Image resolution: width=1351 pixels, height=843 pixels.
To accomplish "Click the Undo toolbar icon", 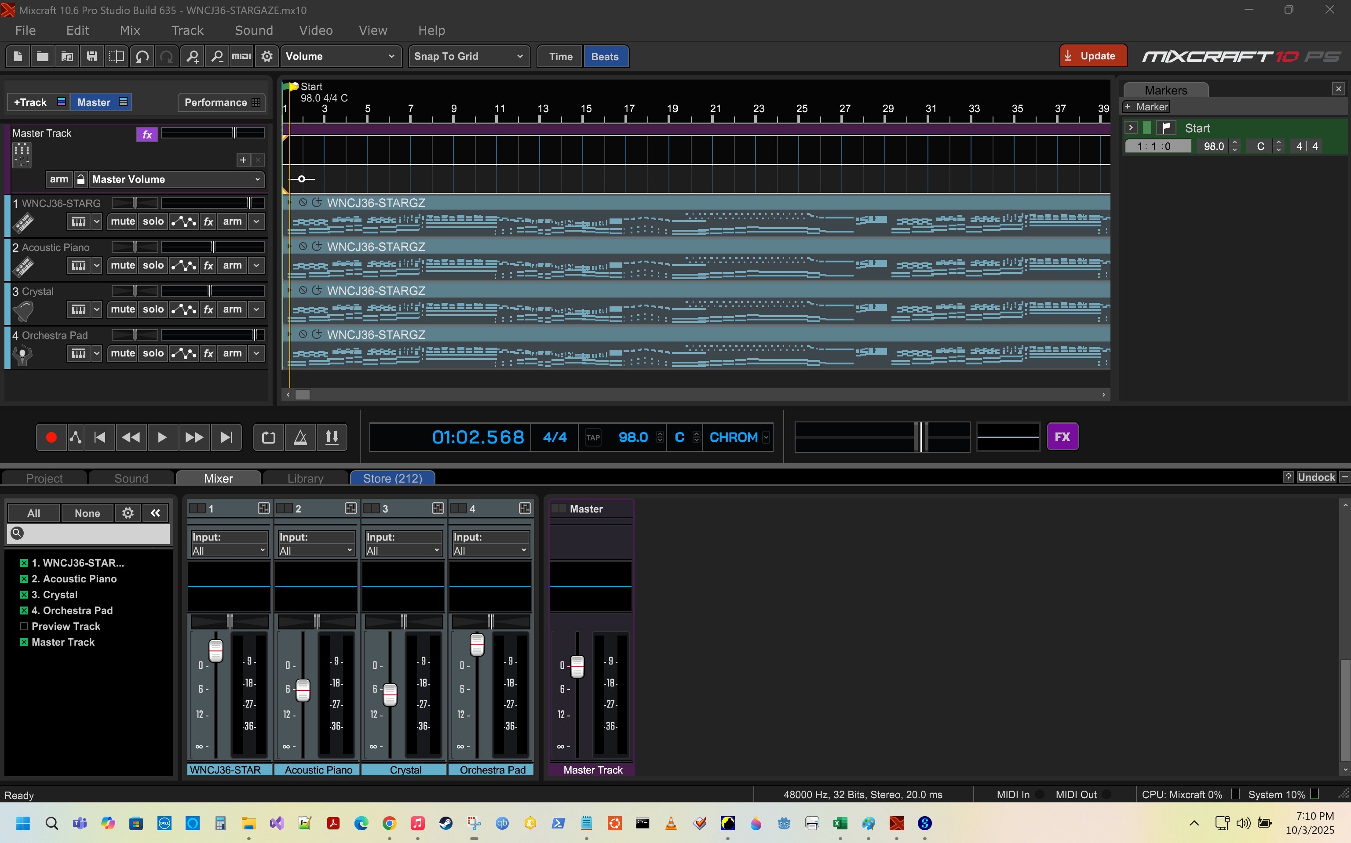I will (142, 56).
